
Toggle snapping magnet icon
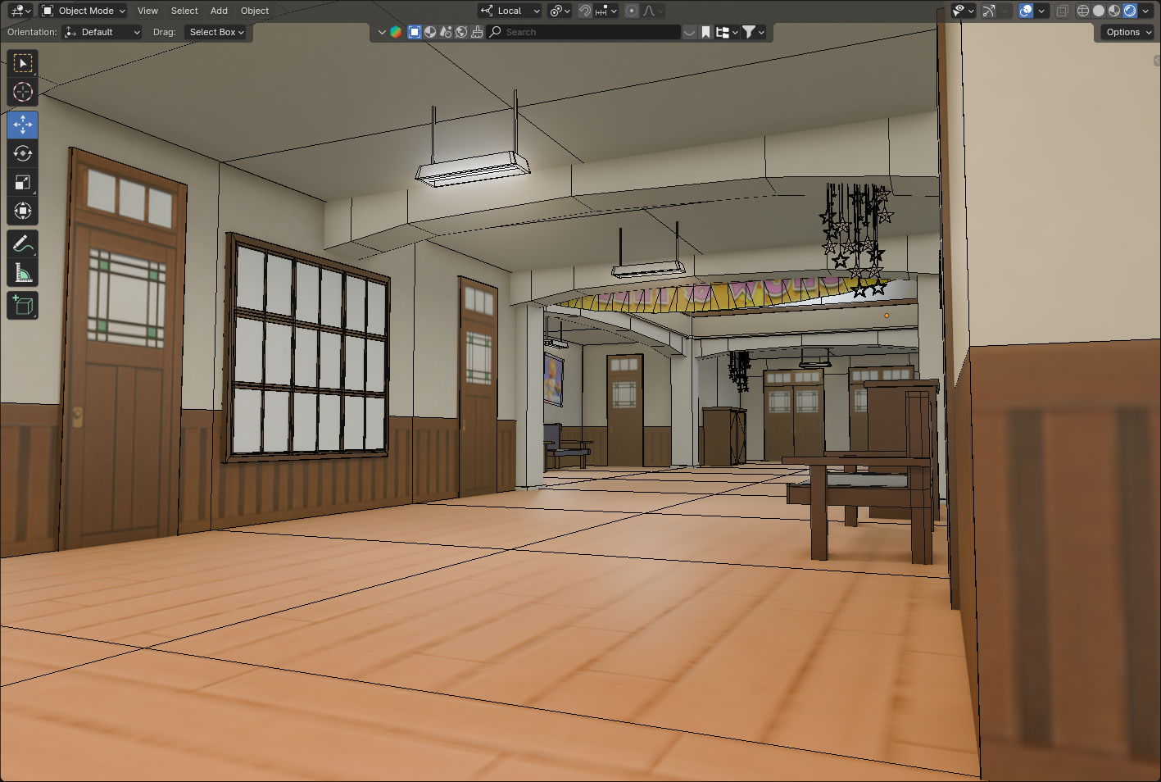pyautogui.click(x=585, y=11)
